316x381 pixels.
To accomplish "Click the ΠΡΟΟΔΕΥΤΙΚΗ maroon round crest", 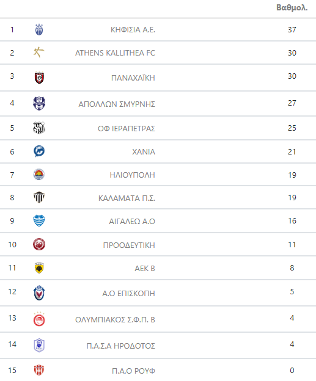I will click(39, 244).
